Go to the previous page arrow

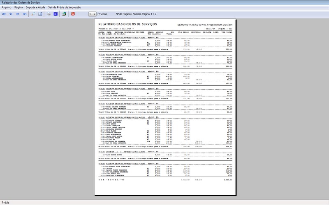tap(11, 14)
